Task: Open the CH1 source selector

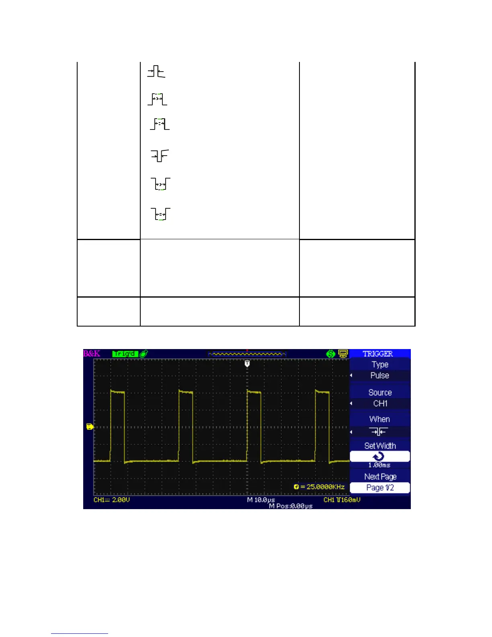Action: click(380, 403)
